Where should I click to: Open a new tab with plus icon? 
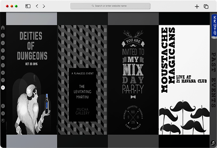click(197, 6)
